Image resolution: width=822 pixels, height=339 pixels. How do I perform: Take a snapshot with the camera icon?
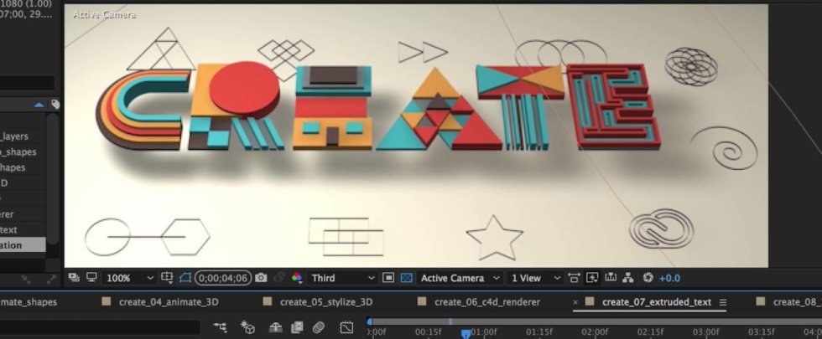(x=261, y=278)
